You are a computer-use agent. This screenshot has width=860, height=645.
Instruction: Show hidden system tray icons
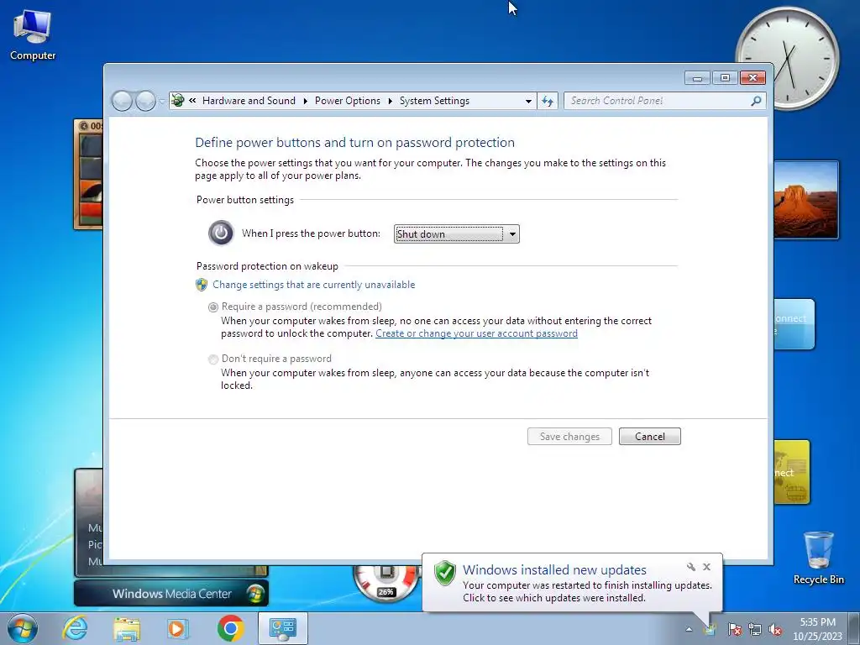click(689, 629)
